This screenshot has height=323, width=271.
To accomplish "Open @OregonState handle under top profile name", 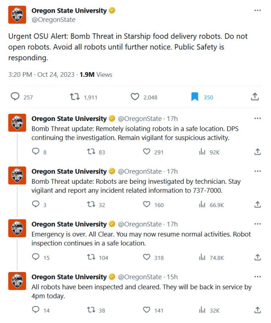I will pyautogui.click(x=53, y=20).
